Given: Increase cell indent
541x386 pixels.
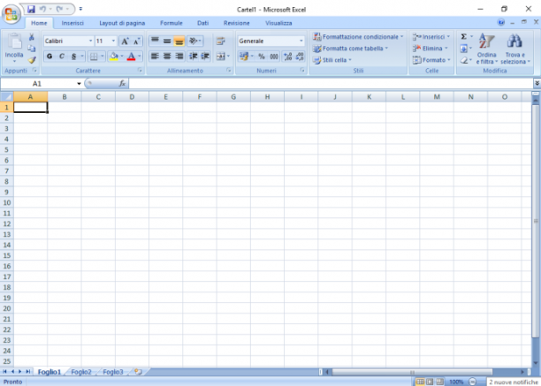Looking at the screenshot, I should (205, 56).
